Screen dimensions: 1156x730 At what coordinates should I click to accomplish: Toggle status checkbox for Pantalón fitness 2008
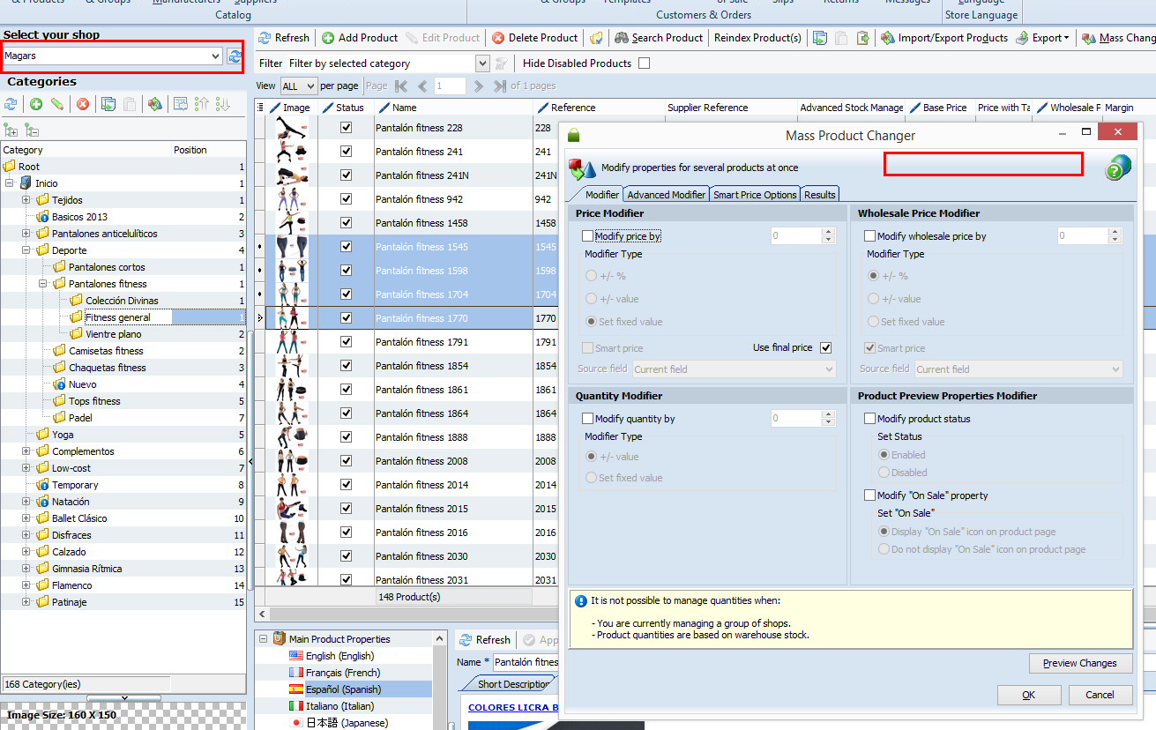click(346, 461)
